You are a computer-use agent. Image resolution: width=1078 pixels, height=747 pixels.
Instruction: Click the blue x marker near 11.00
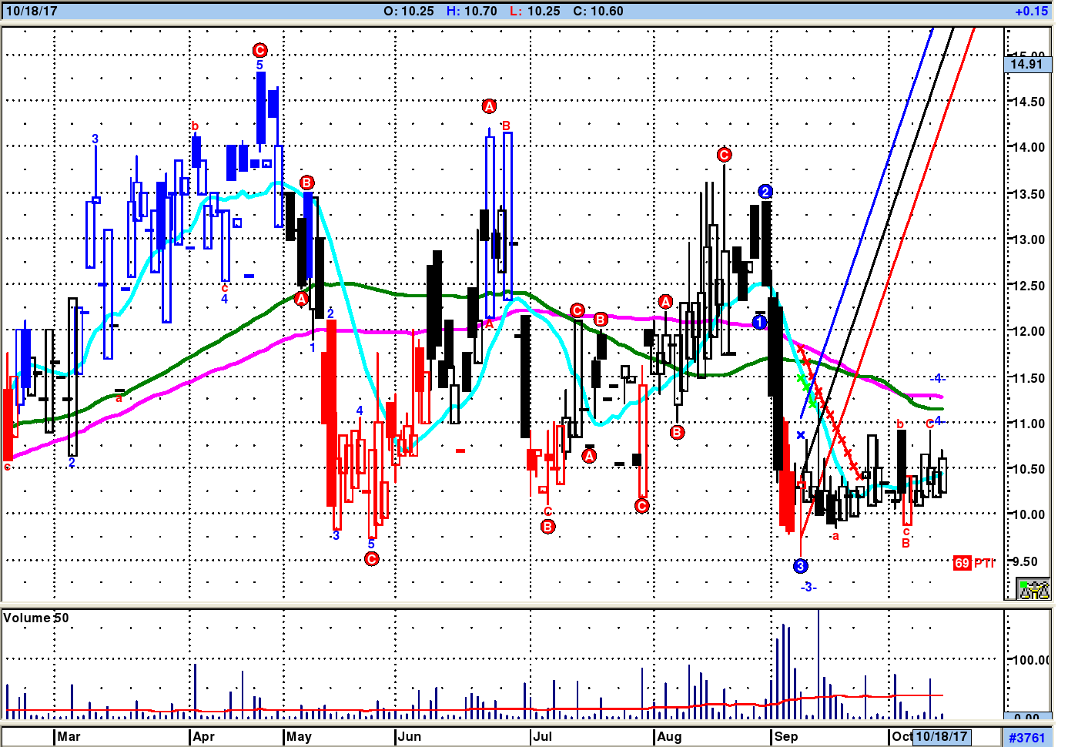click(x=801, y=435)
